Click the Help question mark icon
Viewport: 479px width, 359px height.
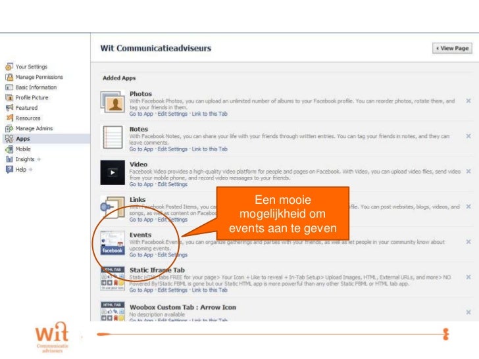pos(9,170)
